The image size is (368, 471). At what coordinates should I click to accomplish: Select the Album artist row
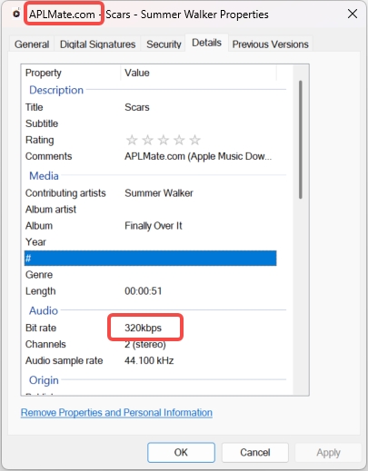click(x=150, y=210)
